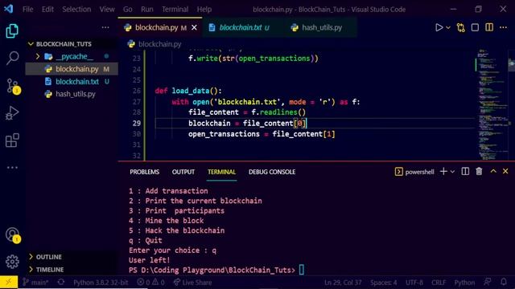515x289 pixels.
Task: Click the Ln 29, Col 37 position indicator
Action: (x=343, y=282)
